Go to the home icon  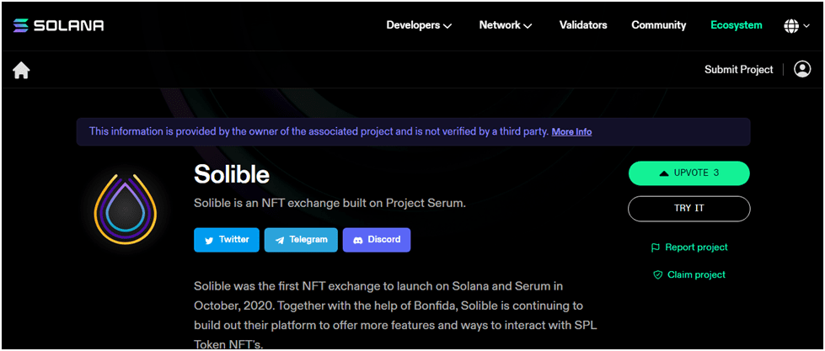(x=21, y=70)
